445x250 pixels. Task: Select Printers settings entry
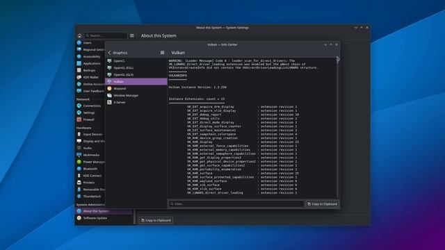coord(90,183)
